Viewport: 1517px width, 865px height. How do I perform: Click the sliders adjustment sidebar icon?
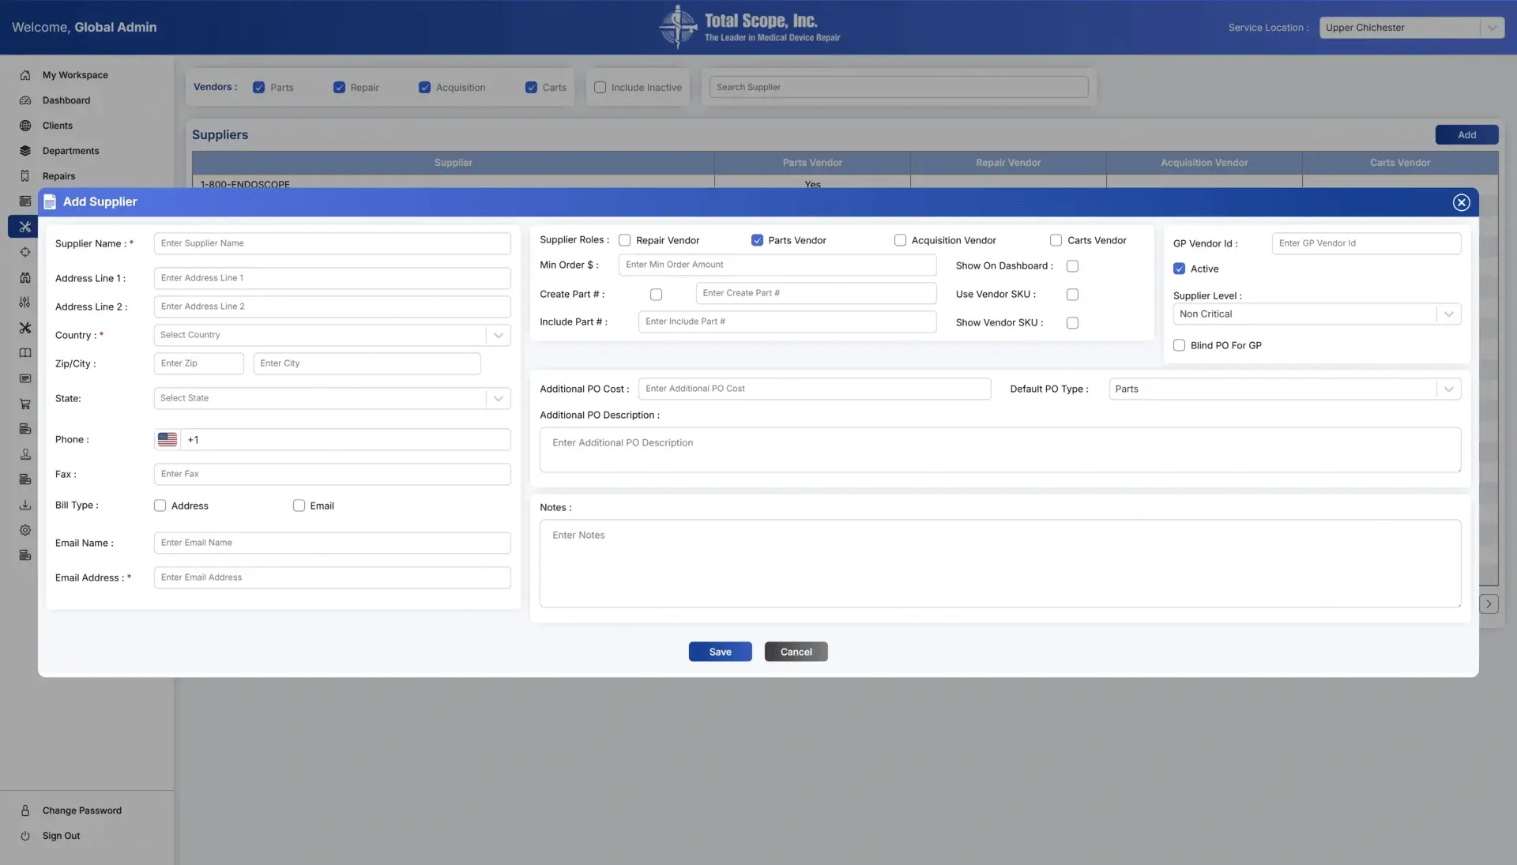pyautogui.click(x=25, y=303)
